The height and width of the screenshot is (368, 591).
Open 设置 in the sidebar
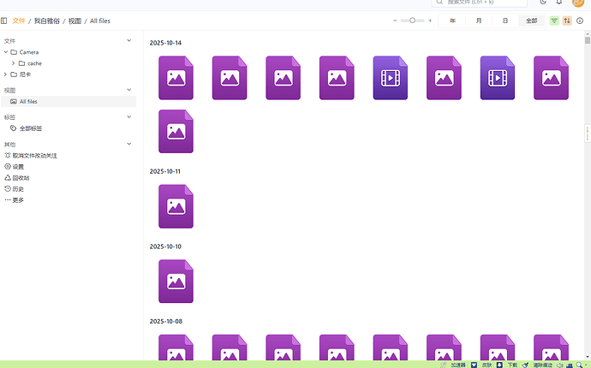[x=18, y=167]
